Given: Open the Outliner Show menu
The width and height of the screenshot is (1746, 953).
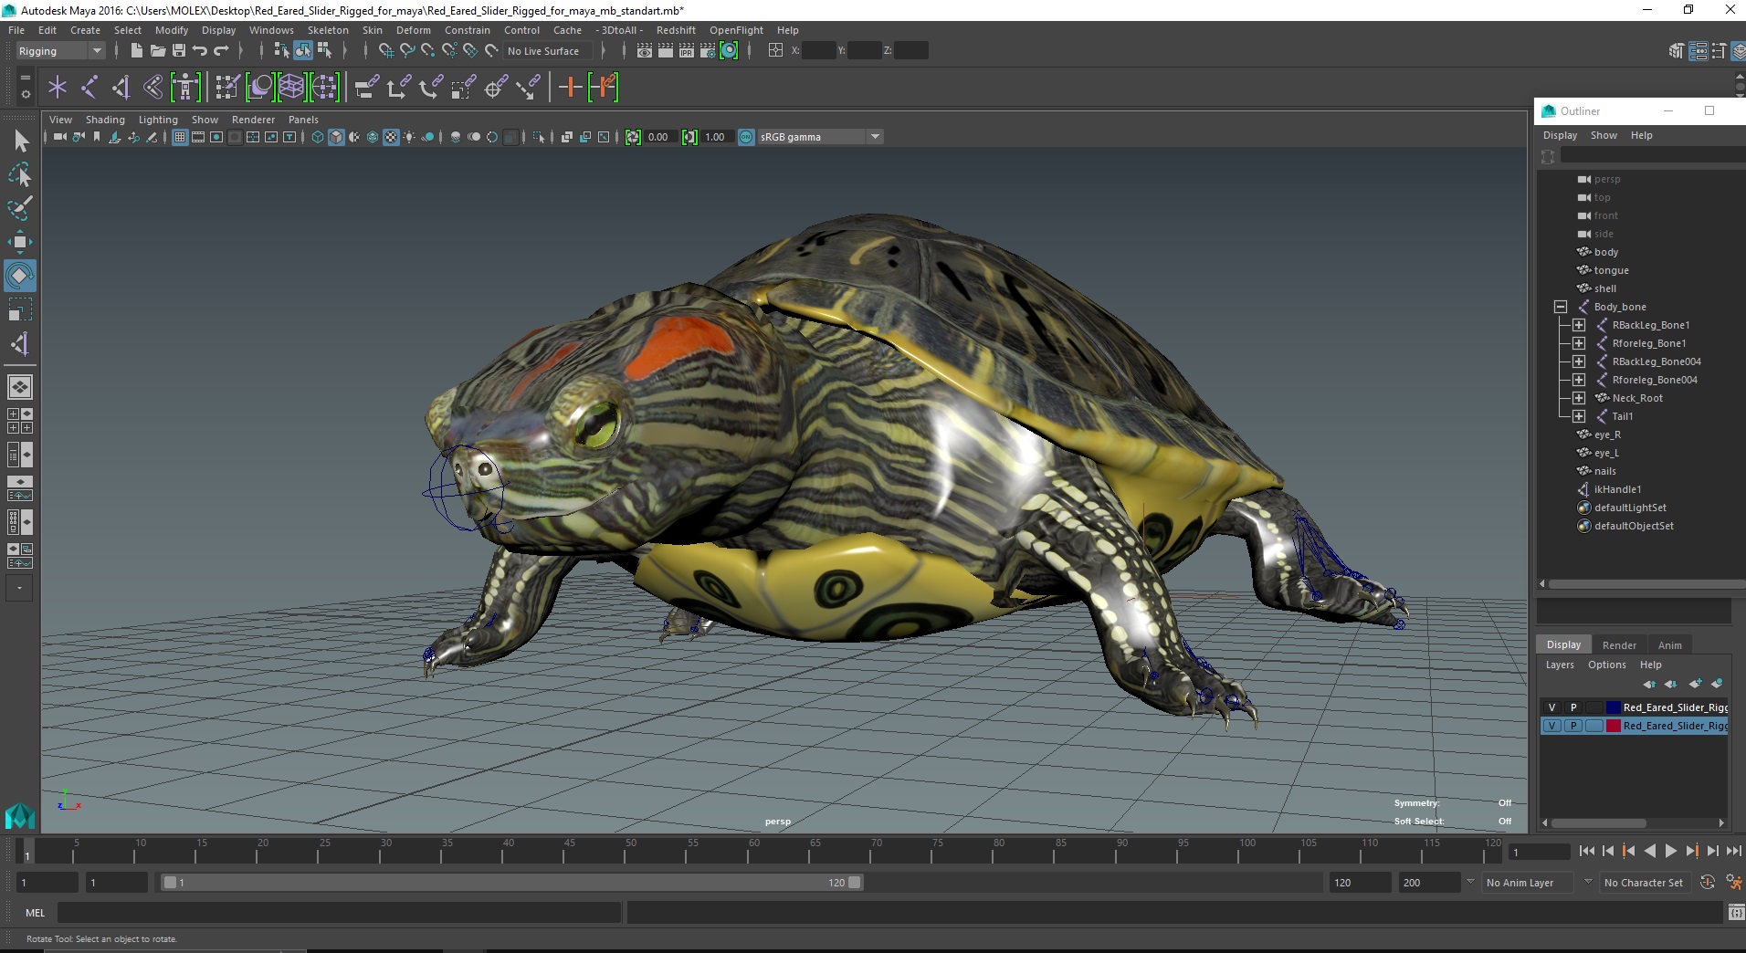Looking at the screenshot, I should pos(1604,135).
